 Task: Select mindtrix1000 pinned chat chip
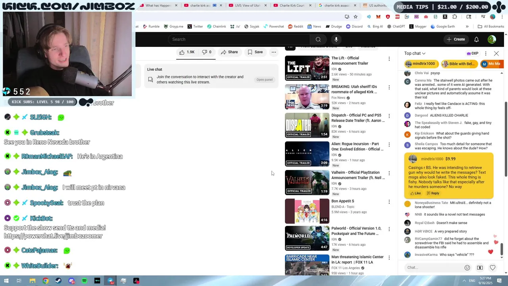[421, 64]
